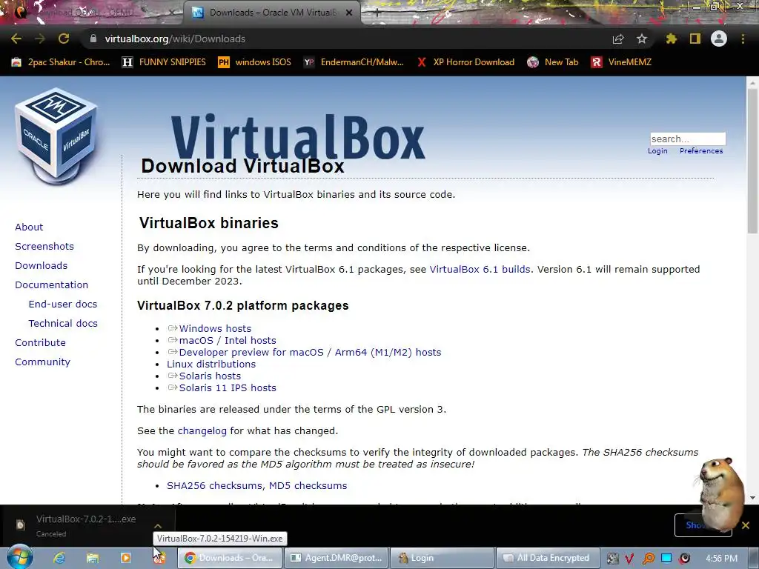Go to Documentation in the sidebar
The image size is (759, 569).
[x=51, y=285]
